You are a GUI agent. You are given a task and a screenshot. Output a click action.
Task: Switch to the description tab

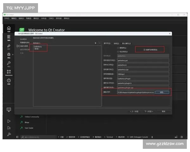[x=116, y=43]
